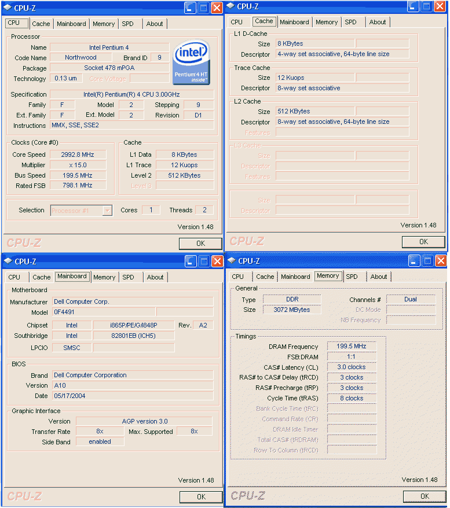Click OK in the Memory tab window
This screenshot has width=450, height=508.
tap(425, 496)
